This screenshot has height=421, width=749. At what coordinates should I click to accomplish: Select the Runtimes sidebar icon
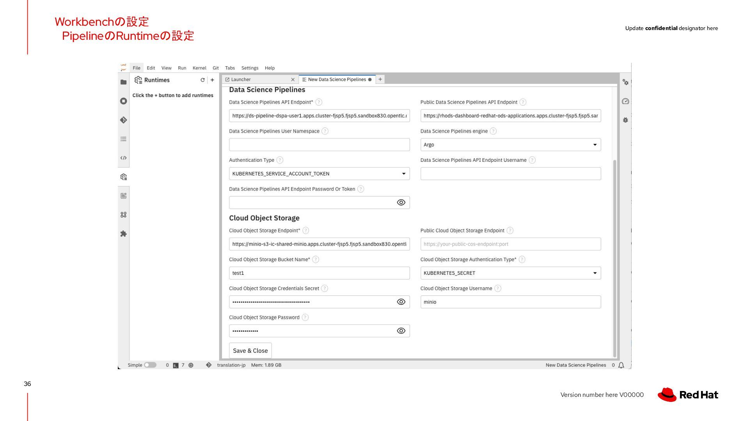[x=123, y=177]
